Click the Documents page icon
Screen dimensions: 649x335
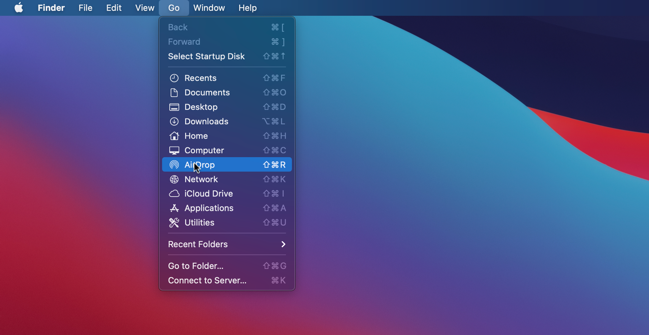174,92
